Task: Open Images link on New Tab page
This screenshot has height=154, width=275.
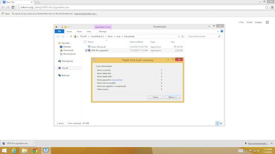Action: pos(258,22)
